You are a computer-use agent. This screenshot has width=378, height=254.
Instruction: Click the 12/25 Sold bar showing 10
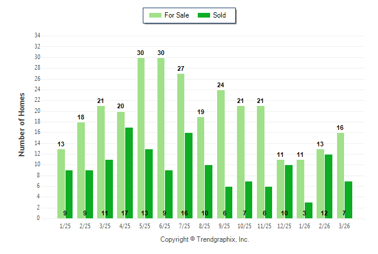(288, 191)
